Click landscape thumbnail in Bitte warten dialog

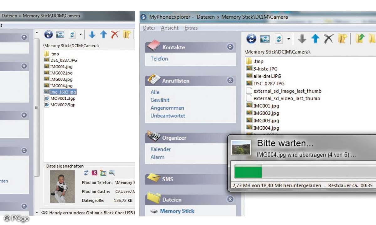(x=241, y=147)
